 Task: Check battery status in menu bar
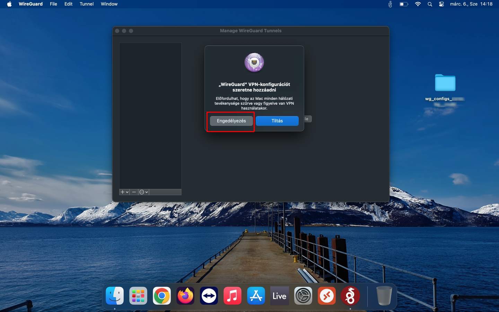[404, 4]
